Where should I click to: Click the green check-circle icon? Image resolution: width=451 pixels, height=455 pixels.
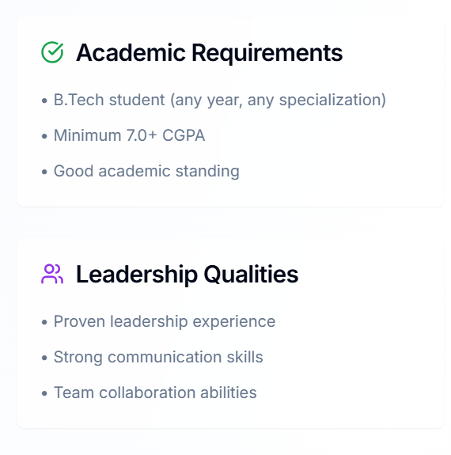tap(52, 52)
